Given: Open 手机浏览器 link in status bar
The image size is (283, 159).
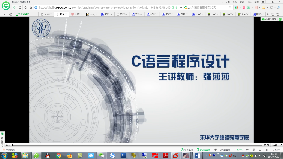Looking at the screenshot, I should click(x=204, y=150).
